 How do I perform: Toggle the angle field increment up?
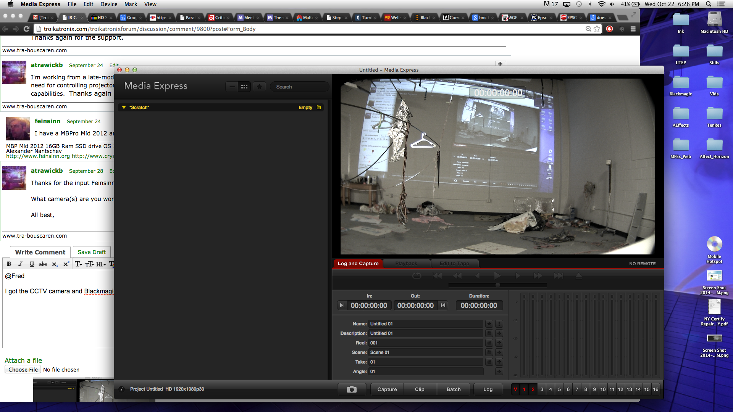pyautogui.click(x=499, y=371)
